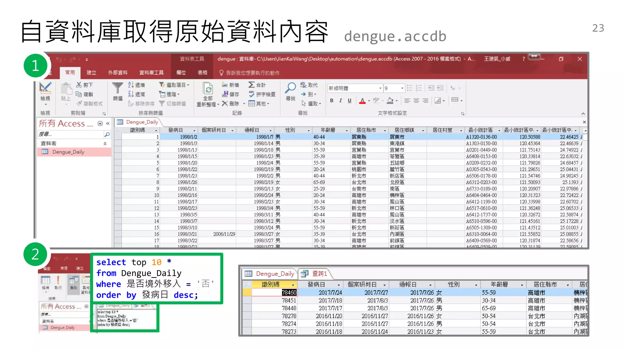Click the 年齡層 column header
The width and height of the screenshot is (623, 350).
pyautogui.click(x=331, y=130)
